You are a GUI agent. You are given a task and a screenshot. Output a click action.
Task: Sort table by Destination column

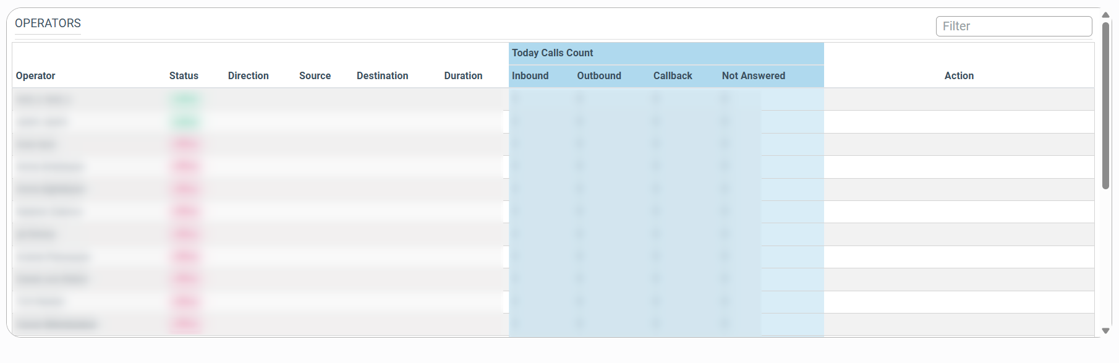tap(382, 75)
